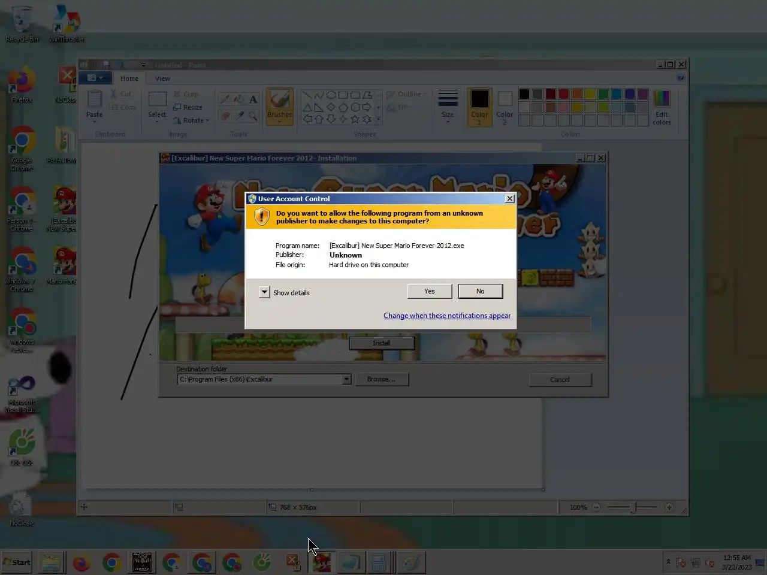This screenshot has height=575, width=767.
Task: Open the Firefox desktop shortcut
Action: tap(22, 86)
